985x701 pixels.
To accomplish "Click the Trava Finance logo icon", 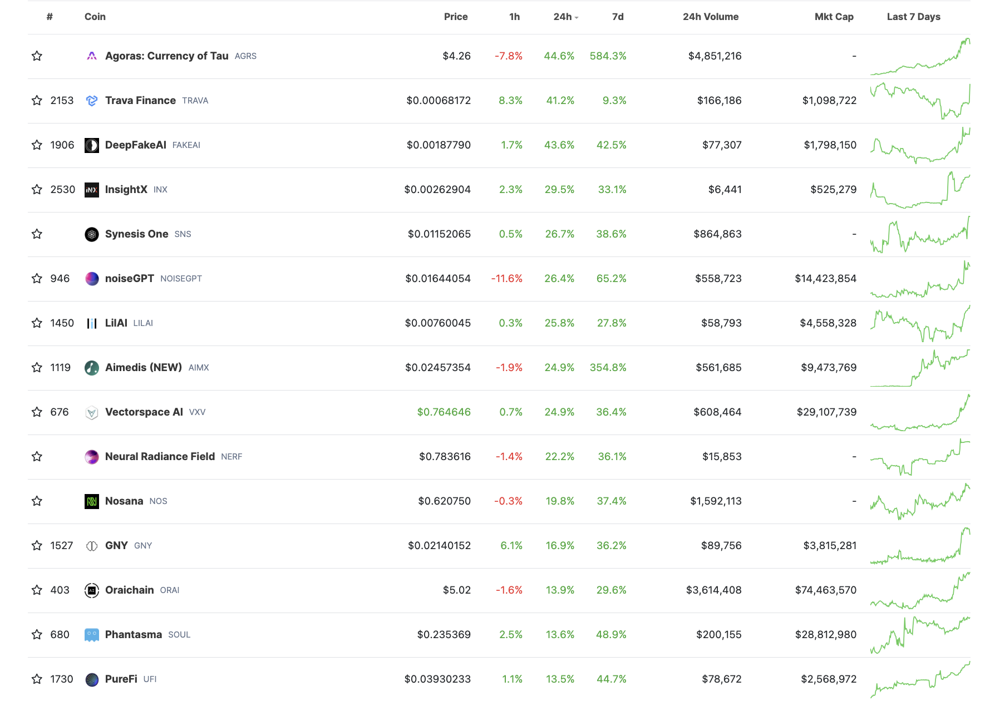I will tap(92, 101).
